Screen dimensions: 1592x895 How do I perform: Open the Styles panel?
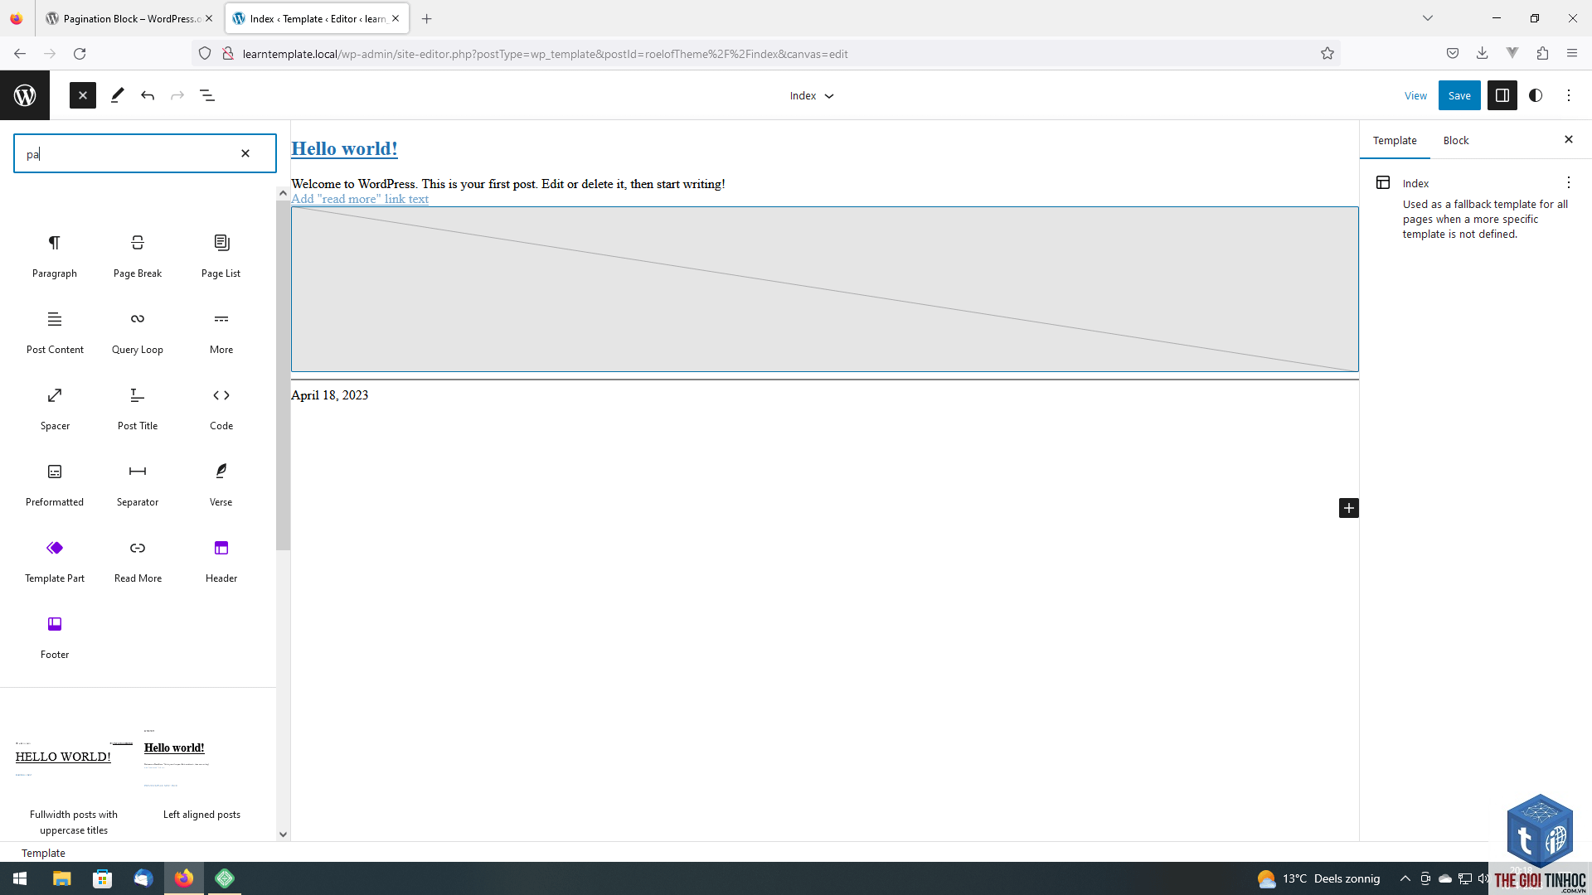point(1536,95)
